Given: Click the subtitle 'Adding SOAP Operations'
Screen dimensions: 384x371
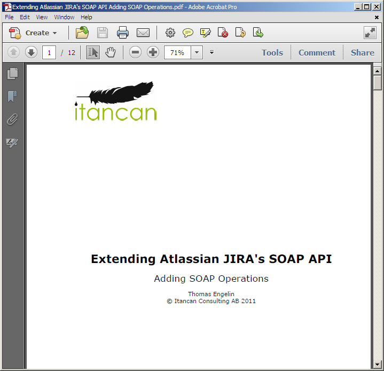Looking at the screenshot, I should pos(211,279).
